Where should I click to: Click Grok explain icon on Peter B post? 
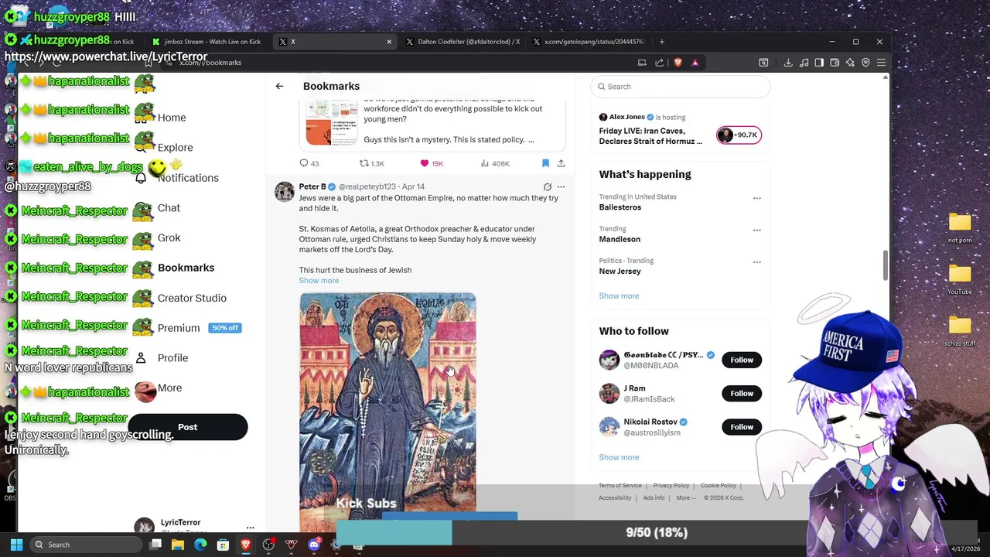click(547, 186)
